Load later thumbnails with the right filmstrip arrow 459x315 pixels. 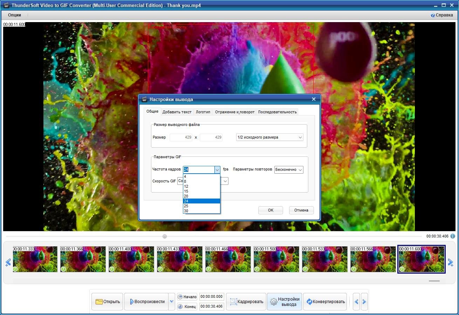click(451, 262)
